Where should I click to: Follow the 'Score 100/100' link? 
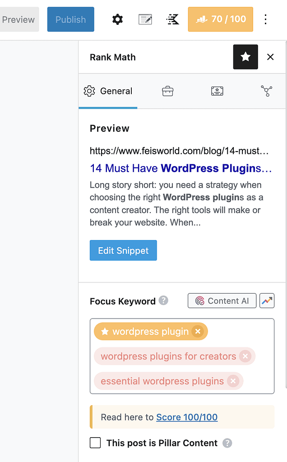coord(187,417)
